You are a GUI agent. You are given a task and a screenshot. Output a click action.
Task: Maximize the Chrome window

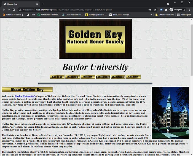(x=182, y=2)
